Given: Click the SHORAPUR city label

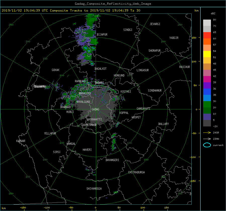Looking at the screenshot, I should 154,51.
